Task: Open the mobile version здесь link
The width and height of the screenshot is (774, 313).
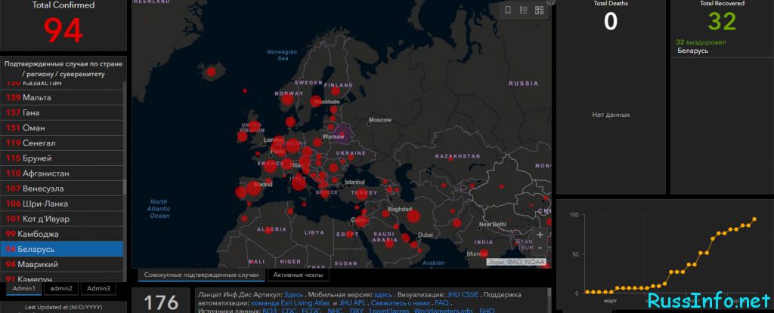Action: click(382, 295)
